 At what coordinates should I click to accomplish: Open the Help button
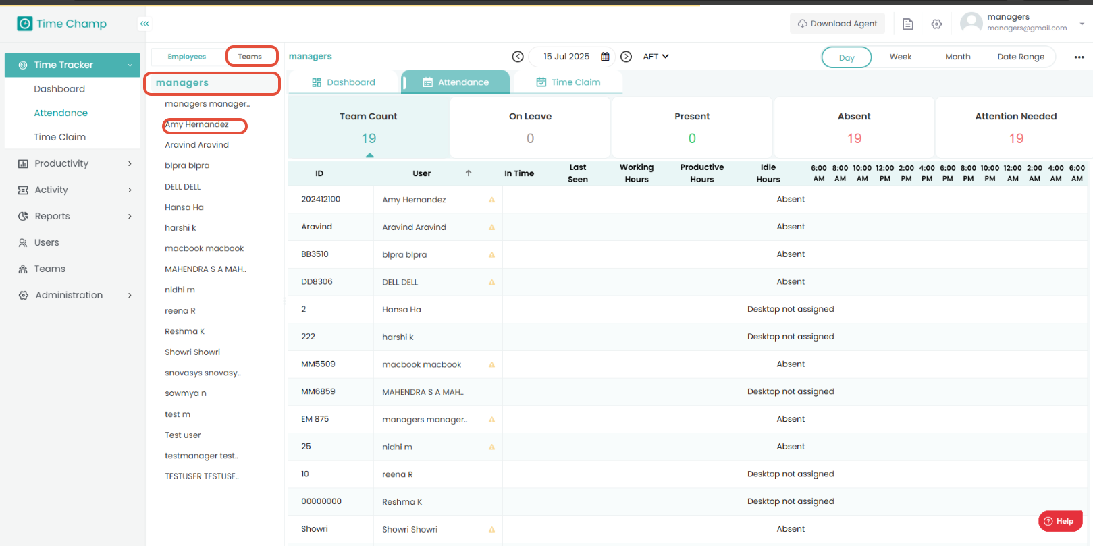tap(1060, 521)
